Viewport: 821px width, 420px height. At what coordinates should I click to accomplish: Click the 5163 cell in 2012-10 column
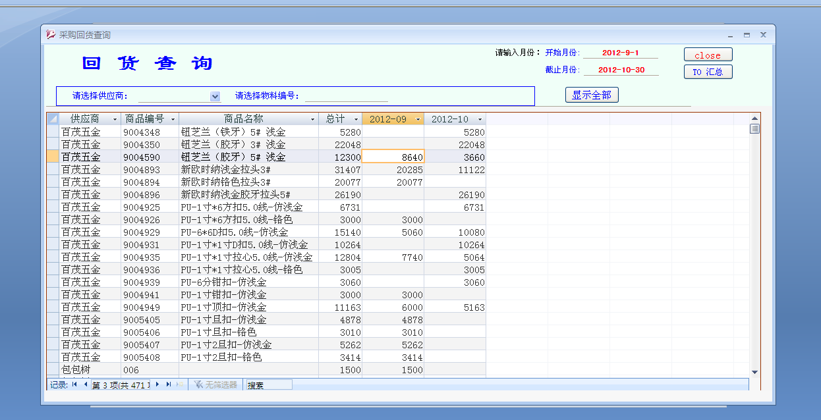coord(455,307)
